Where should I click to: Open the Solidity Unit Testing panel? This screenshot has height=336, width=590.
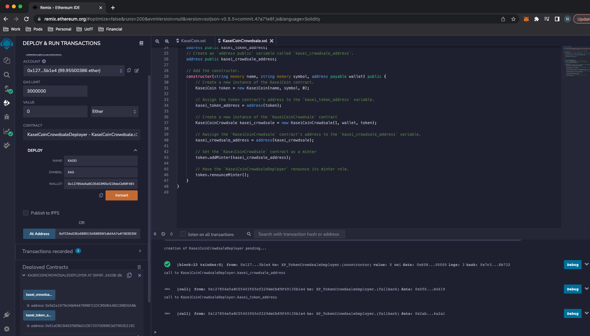tap(7, 145)
